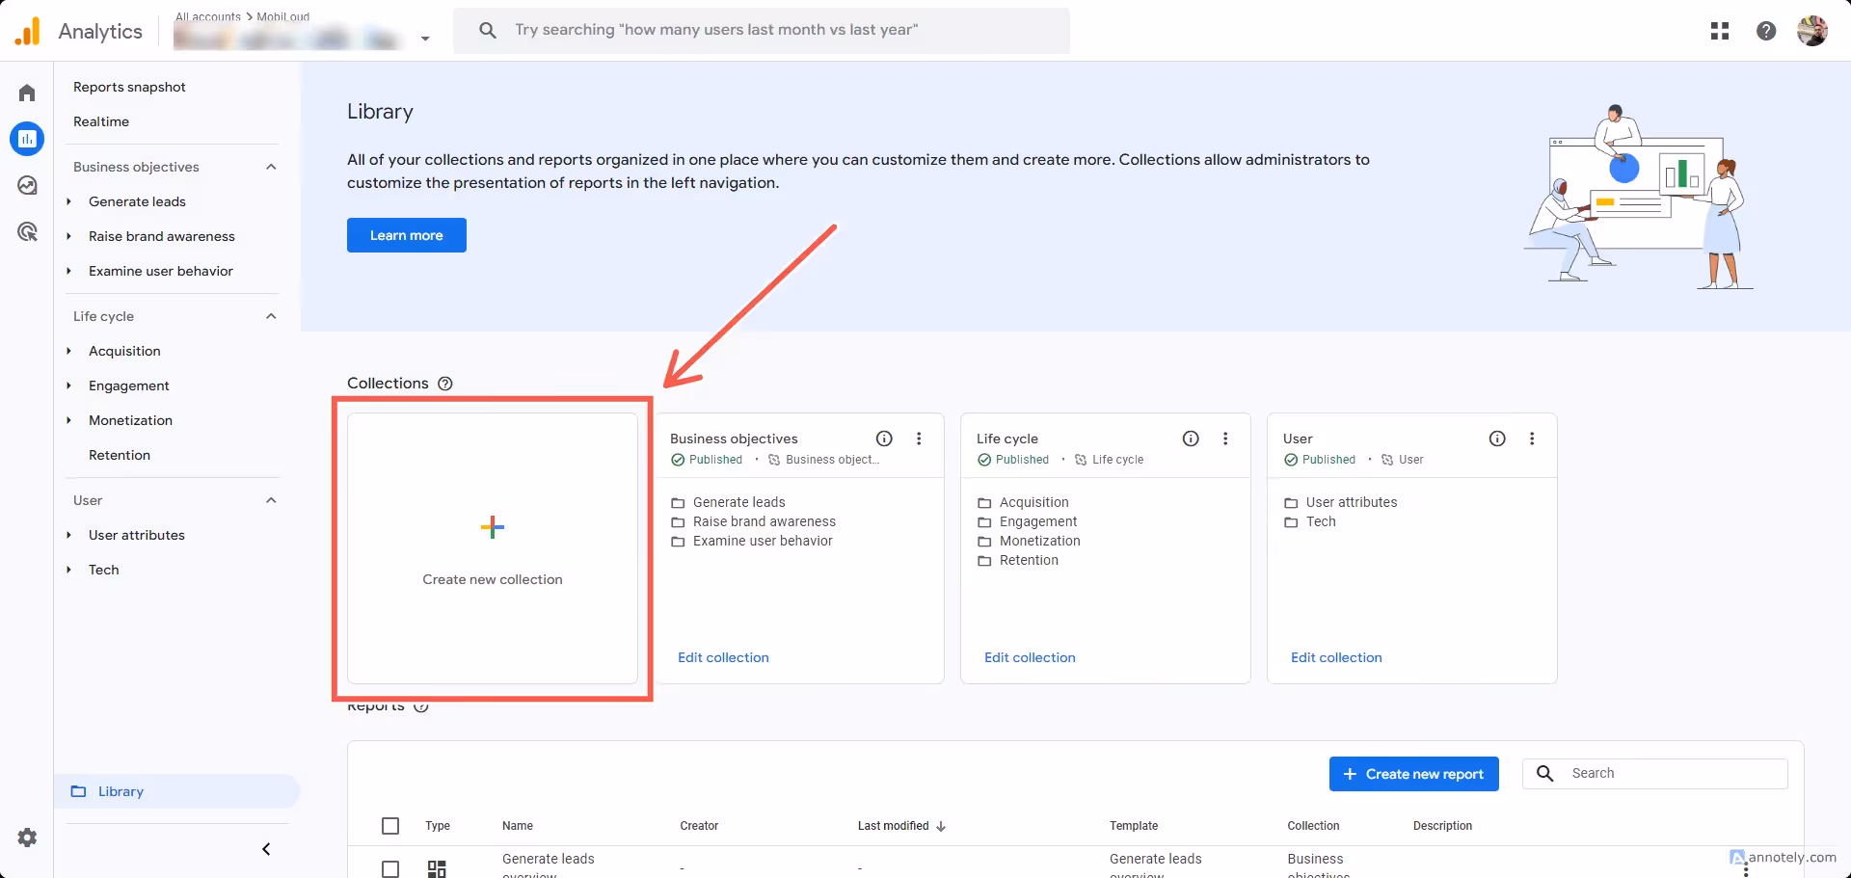This screenshot has width=1851, height=878.
Task: Show info for Business objectives collection
Action: 884,439
